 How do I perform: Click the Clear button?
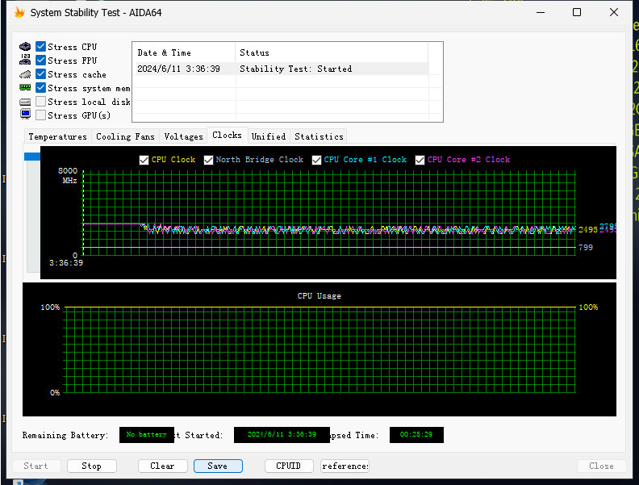163,466
